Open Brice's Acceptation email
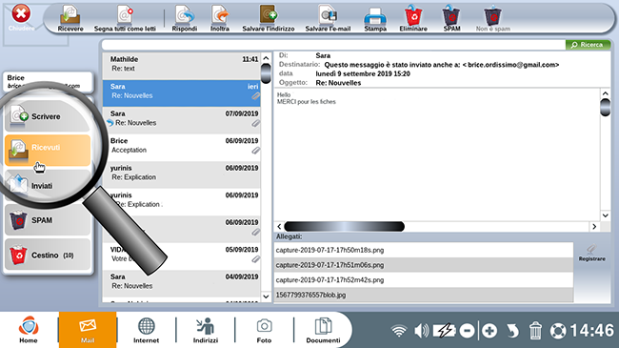This screenshot has width=619, height=348. [181, 148]
